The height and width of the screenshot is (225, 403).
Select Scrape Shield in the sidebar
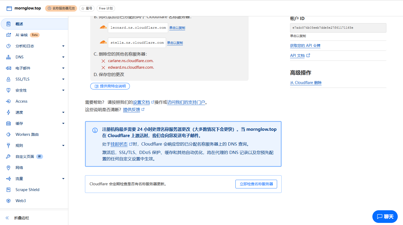(x=9, y=189)
